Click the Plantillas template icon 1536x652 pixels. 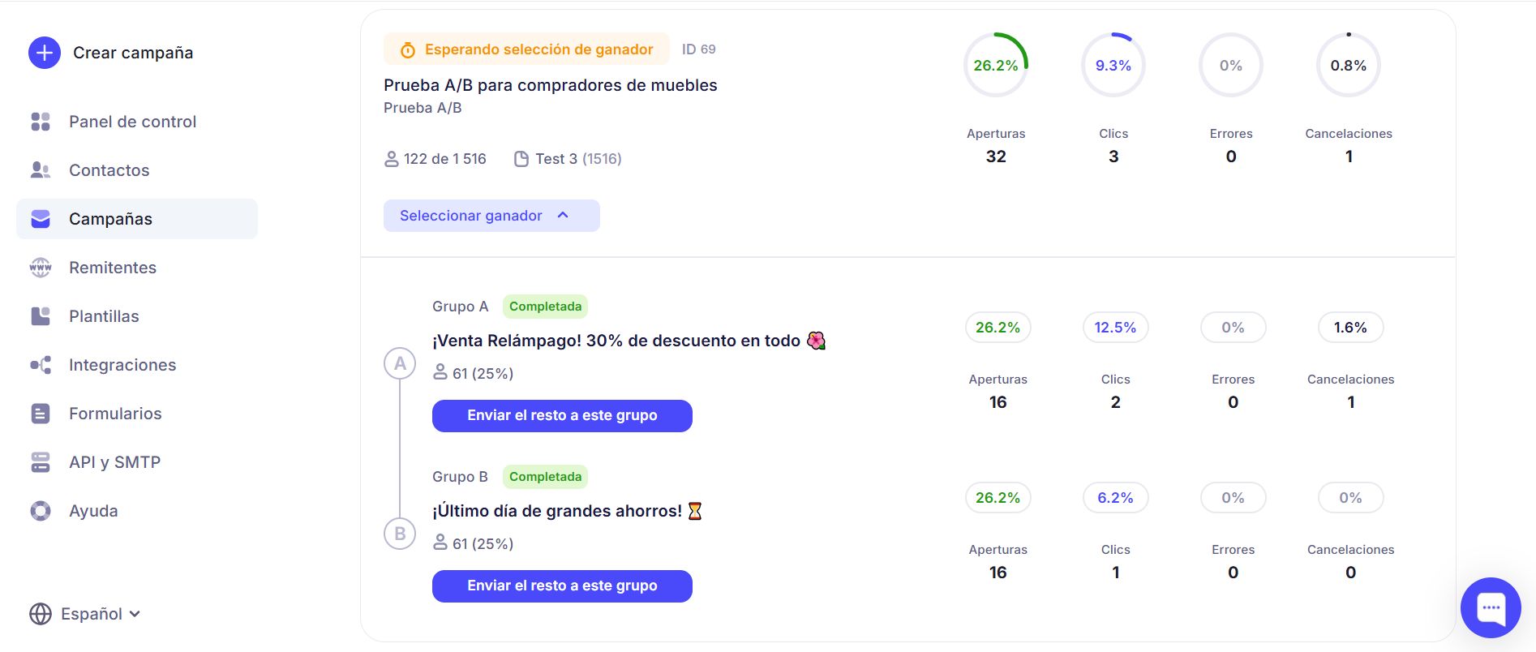41,316
